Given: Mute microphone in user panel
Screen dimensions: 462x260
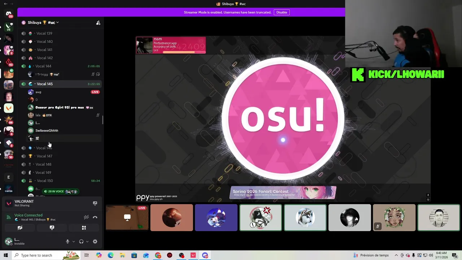Looking at the screenshot, I should (67, 242).
